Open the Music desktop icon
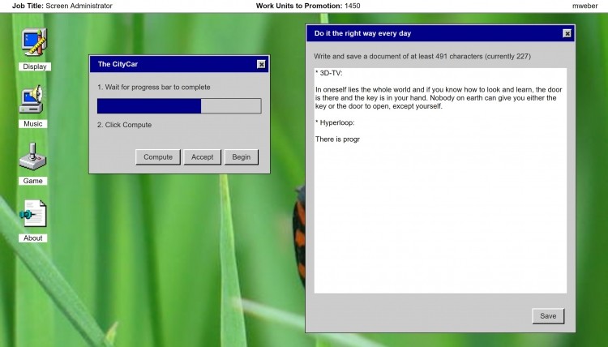The height and width of the screenshot is (347, 608). point(32,99)
